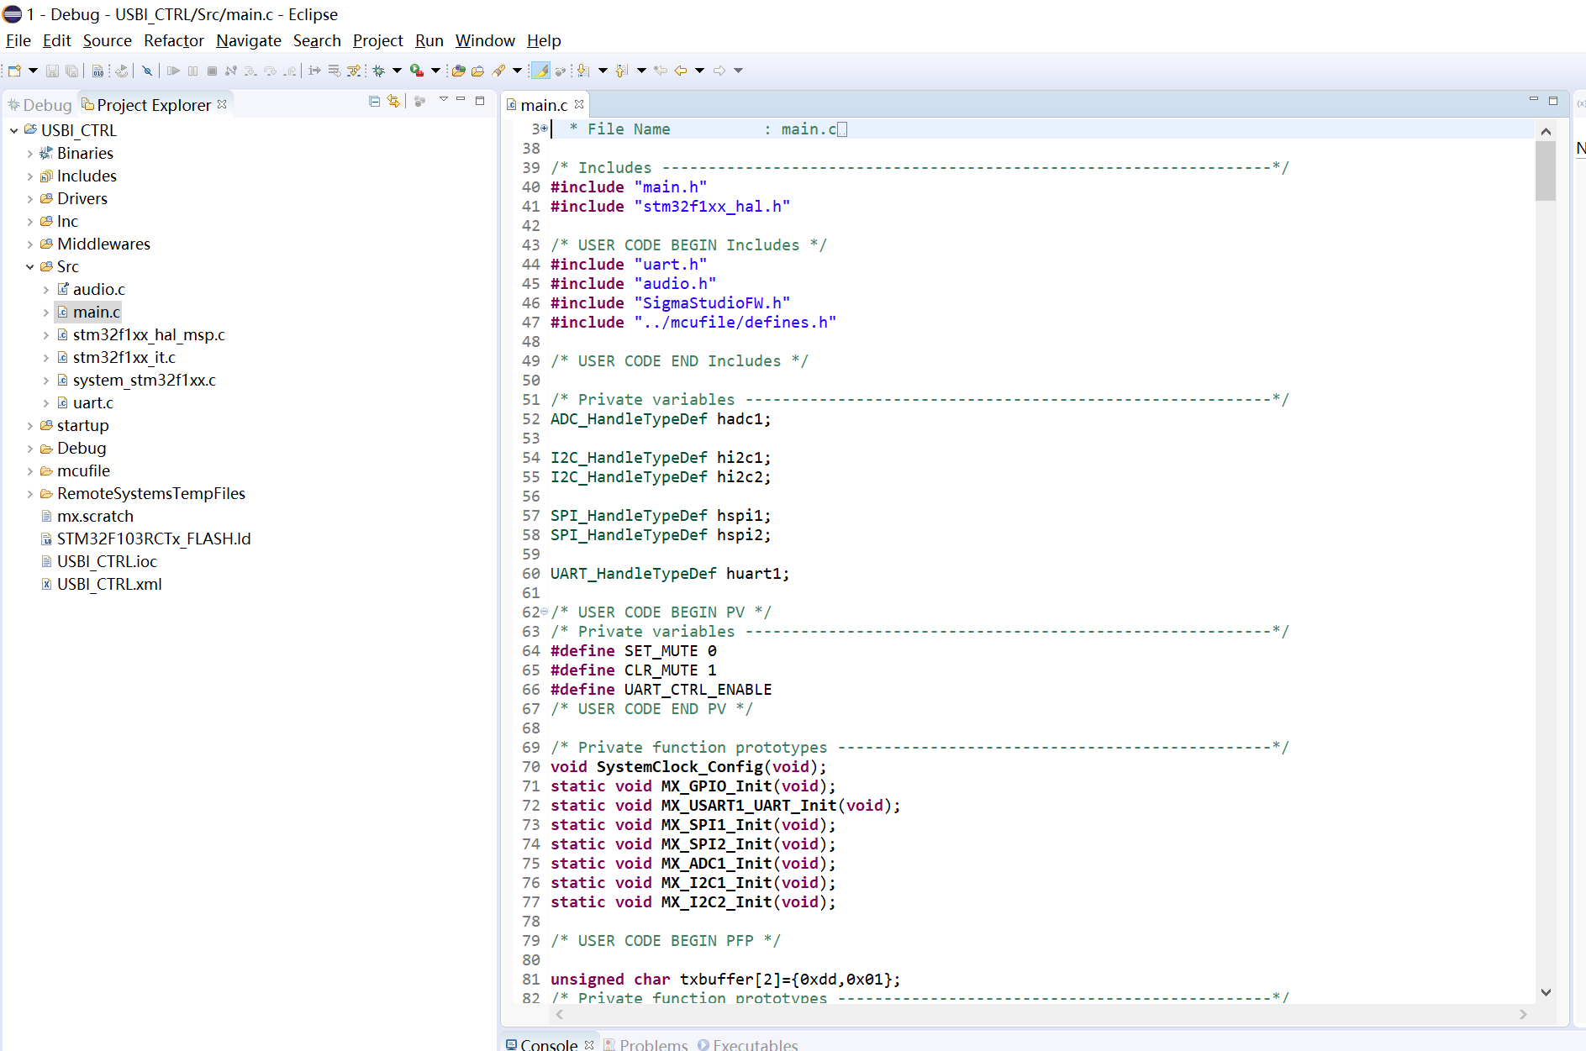Open the File menu
Image resolution: width=1586 pixels, height=1051 pixels.
[18, 40]
